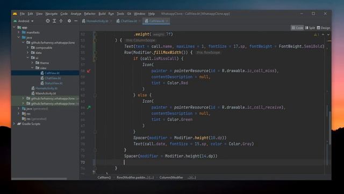Click Collapse All icon in project panel
The height and width of the screenshot is (194, 344).
[61, 21]
